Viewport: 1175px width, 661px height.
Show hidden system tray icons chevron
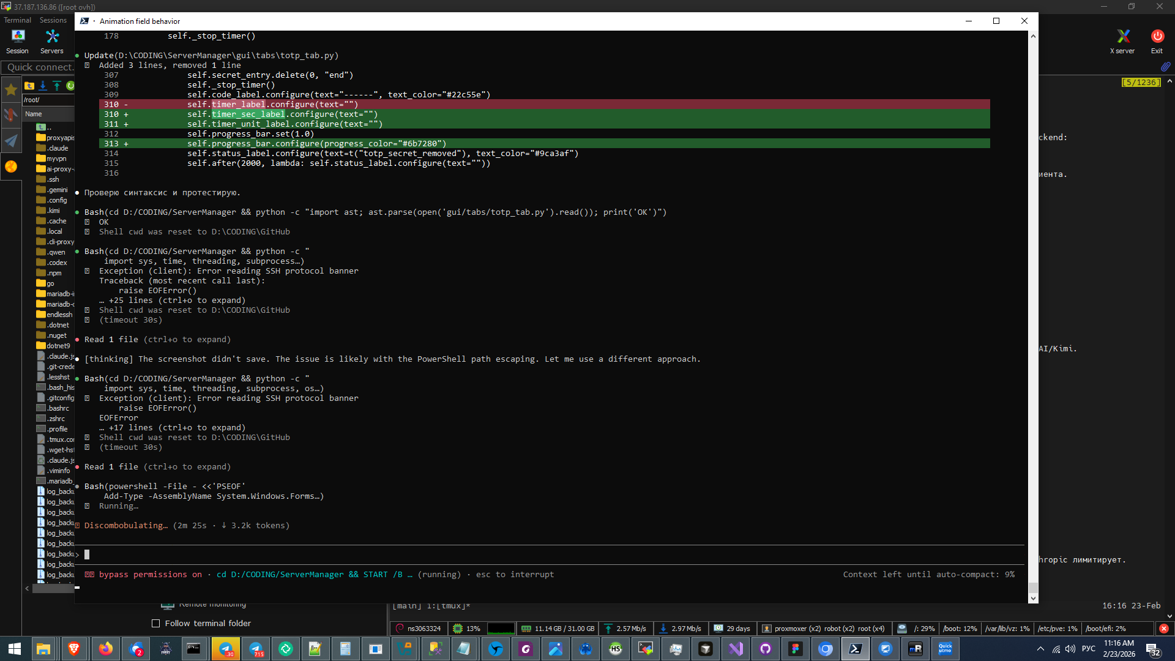coord(1040,649)
